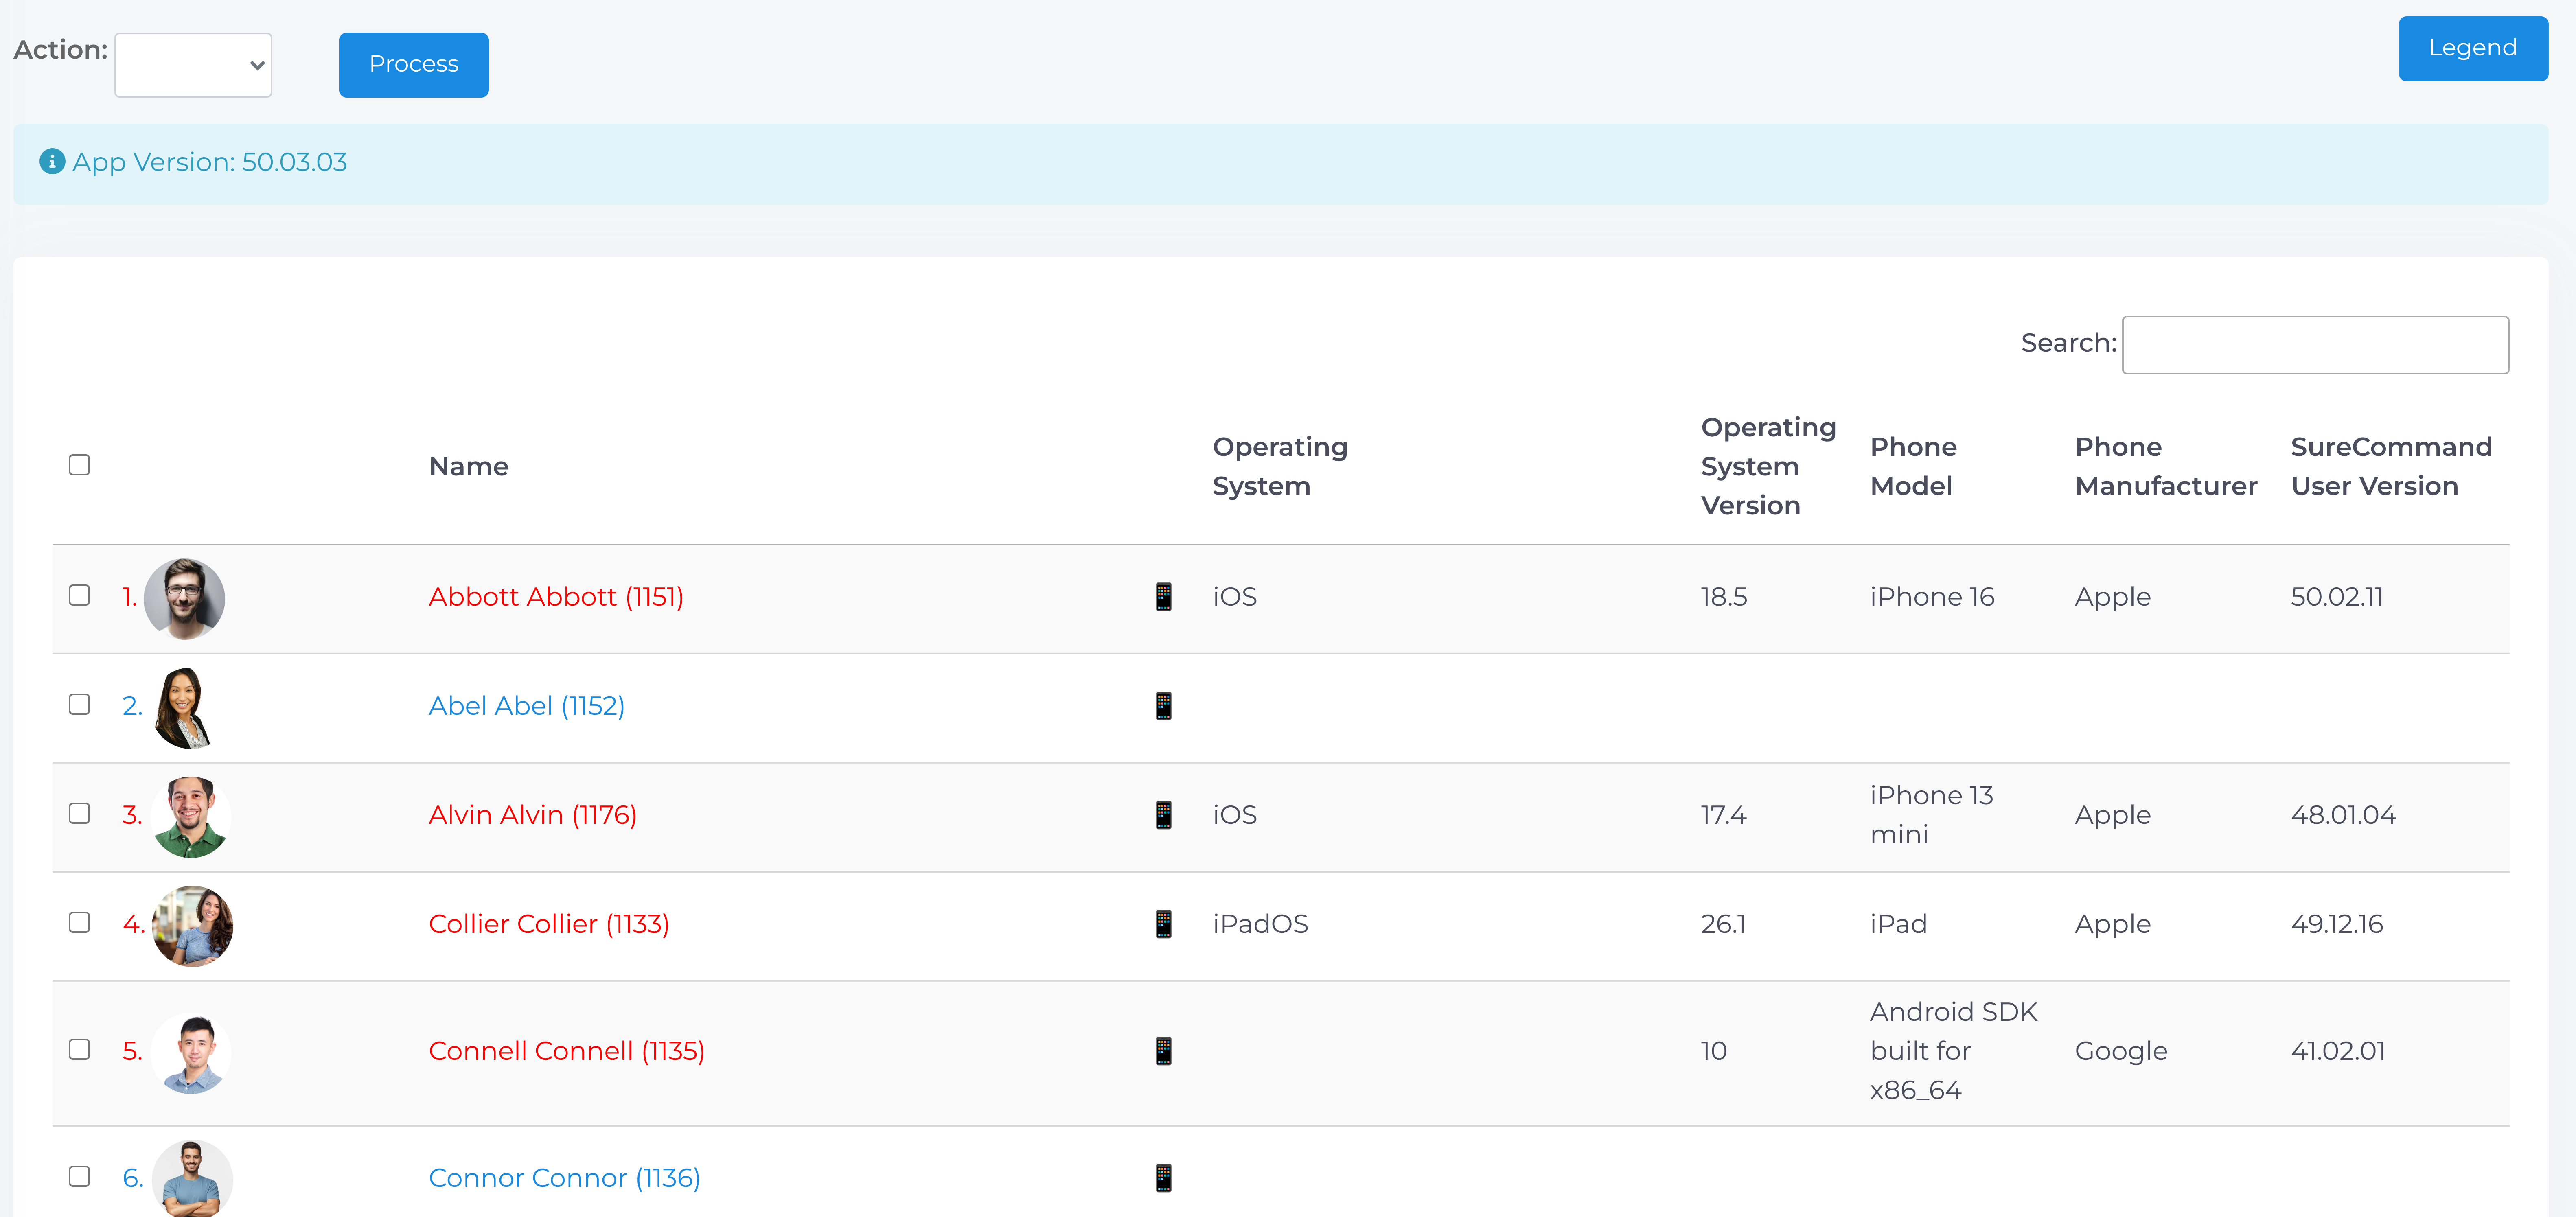Image resolution: width=2576 pixels, height=1217 pixels.
Task: Click the OS version 18.5 cell
Action: [1724, 597]
